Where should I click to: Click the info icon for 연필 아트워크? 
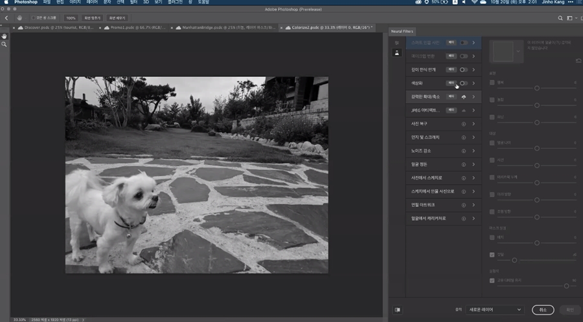[464, 205]
